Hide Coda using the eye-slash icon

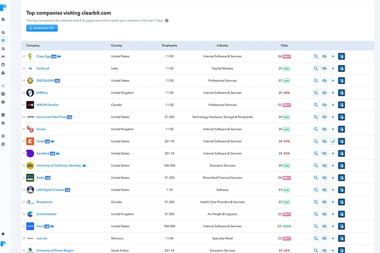[324, 141]
